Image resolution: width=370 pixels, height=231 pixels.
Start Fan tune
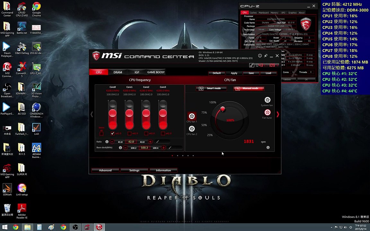click(267, 112)
